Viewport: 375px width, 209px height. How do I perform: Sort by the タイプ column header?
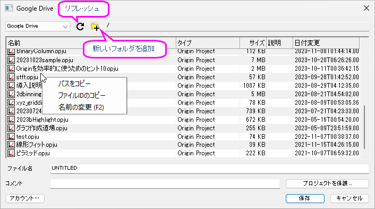208,43
